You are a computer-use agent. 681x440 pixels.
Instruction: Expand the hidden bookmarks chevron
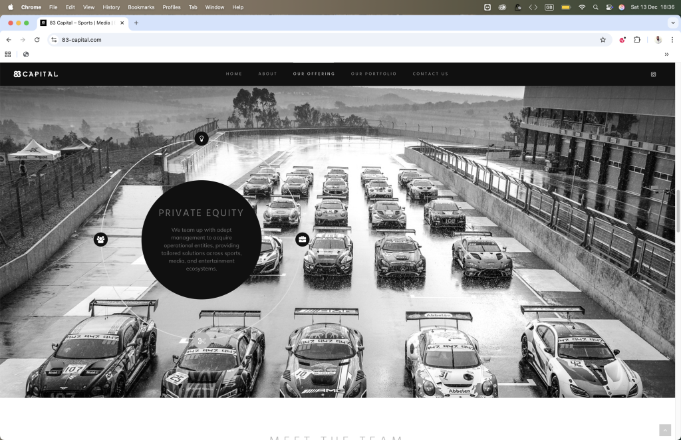click(x=666, y=55)
